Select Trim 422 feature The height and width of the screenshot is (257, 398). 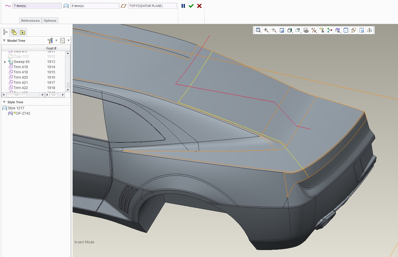click(21, 88)
